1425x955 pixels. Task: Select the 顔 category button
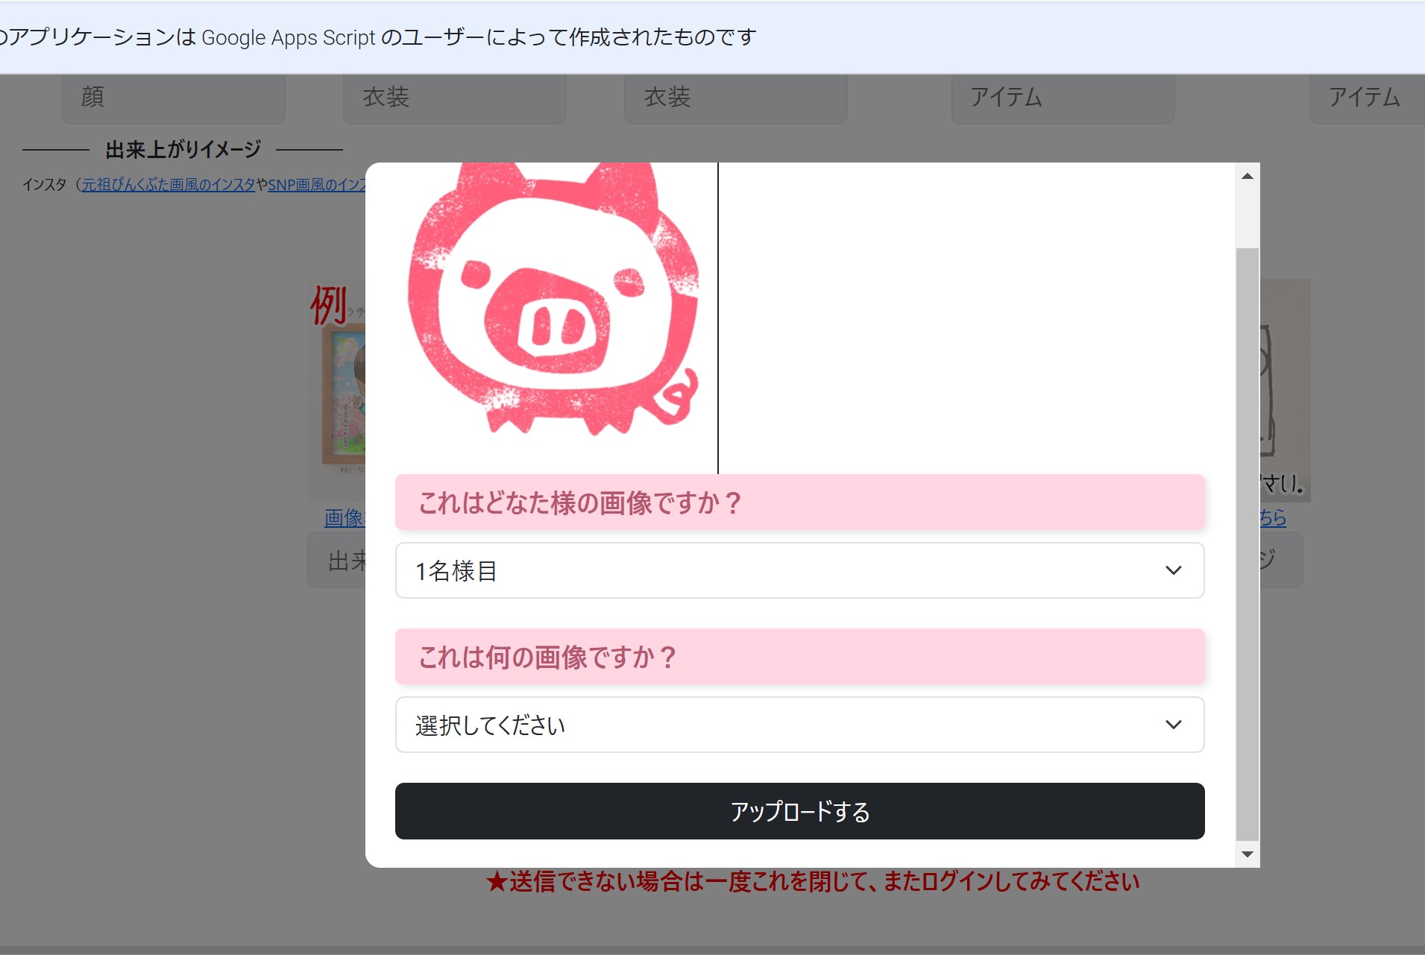(x=173, y=98)
